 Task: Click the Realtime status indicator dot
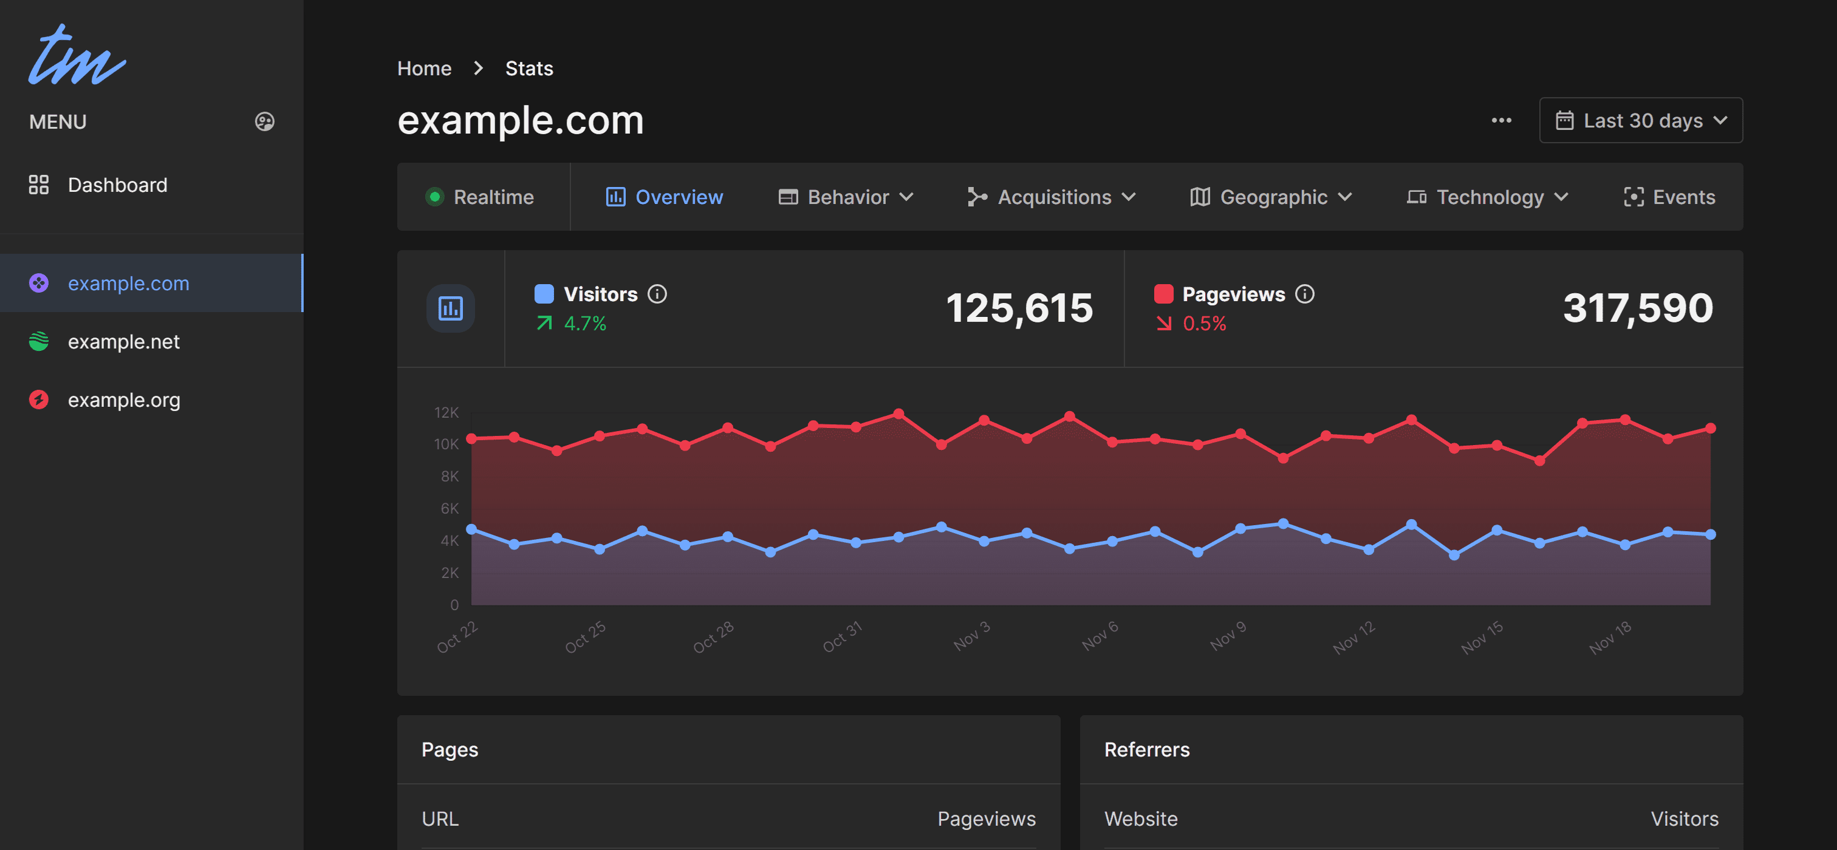[436, 197]
